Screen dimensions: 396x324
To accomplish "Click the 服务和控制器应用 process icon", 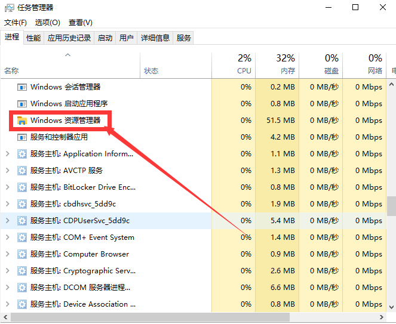I will (22, 137).
